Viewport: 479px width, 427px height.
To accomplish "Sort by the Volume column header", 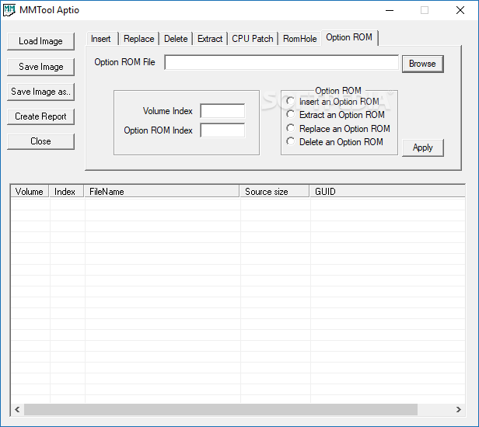I will (30, 192).
